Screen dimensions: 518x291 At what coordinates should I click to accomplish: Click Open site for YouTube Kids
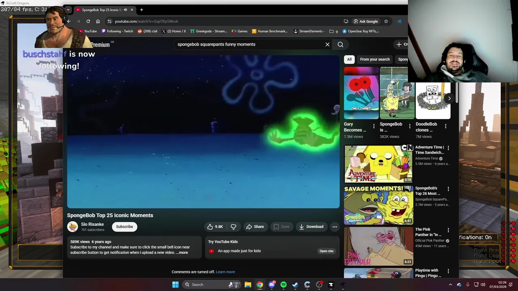coord(326,251)
